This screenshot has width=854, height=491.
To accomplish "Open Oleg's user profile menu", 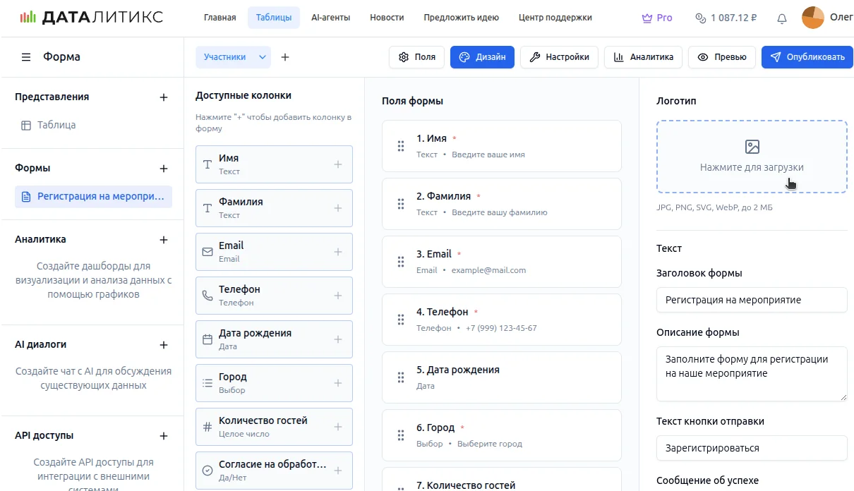I will pyautogui.click(x=826, y=18).
